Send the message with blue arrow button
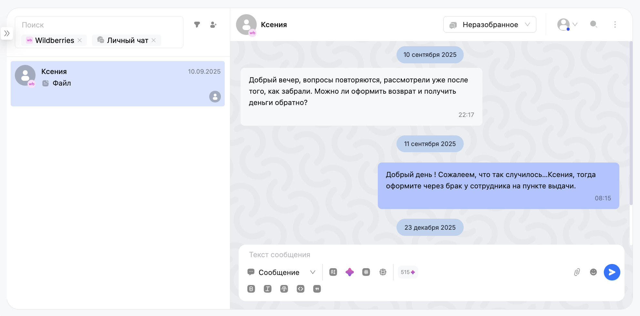Image resolution: width=640 pixels, height=316 pixels. click(612, 272)
